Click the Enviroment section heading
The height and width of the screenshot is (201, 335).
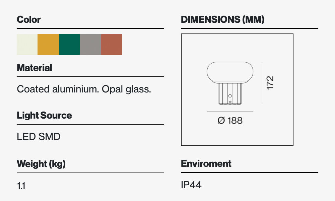click(x=206, y=164)
